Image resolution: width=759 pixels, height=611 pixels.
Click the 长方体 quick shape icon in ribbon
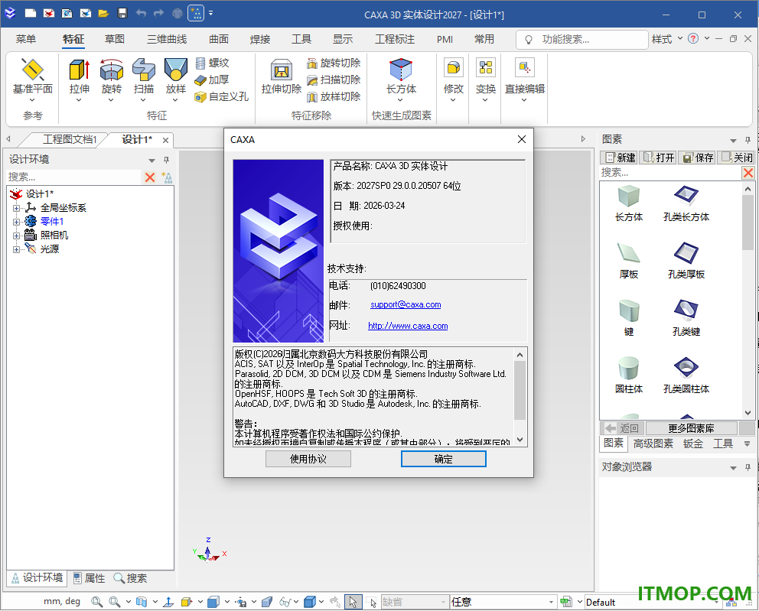click(401, 70)
